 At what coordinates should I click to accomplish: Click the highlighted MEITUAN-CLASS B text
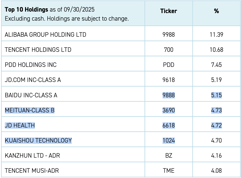30,110
